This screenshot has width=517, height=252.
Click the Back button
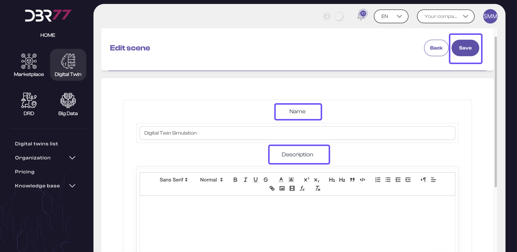pos(436,48)
